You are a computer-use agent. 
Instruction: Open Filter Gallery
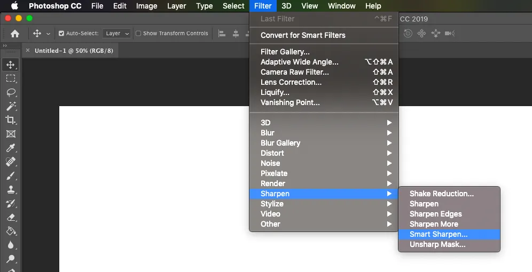(x=324, y=52)
